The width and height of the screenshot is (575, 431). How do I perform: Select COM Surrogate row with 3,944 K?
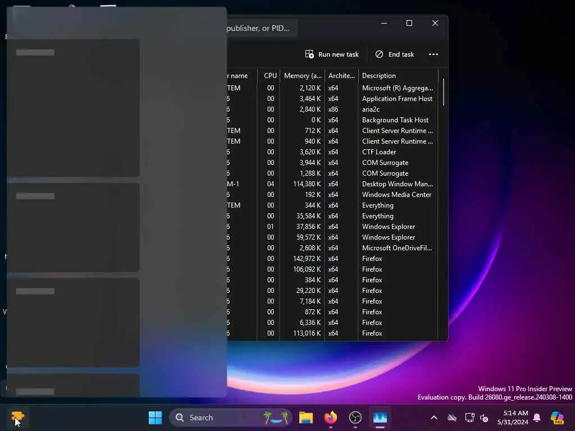[x=333, y=162]
